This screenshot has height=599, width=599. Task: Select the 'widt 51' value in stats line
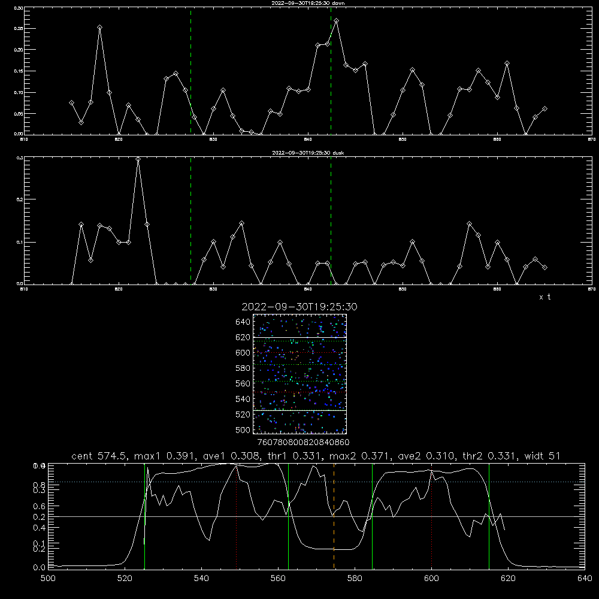542,456
